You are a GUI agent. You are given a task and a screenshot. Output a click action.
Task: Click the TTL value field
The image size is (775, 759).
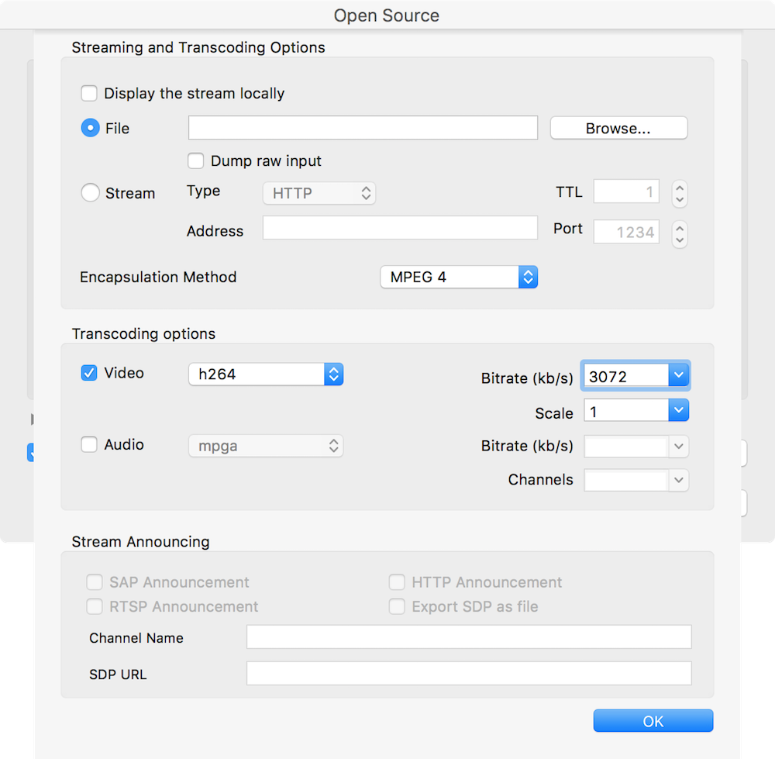(x=626, y=191)
